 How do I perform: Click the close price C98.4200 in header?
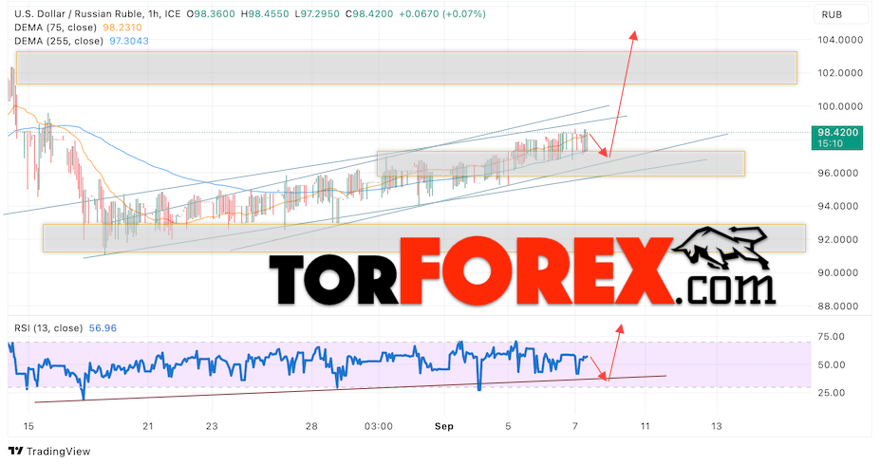click(x=369, y=13)
